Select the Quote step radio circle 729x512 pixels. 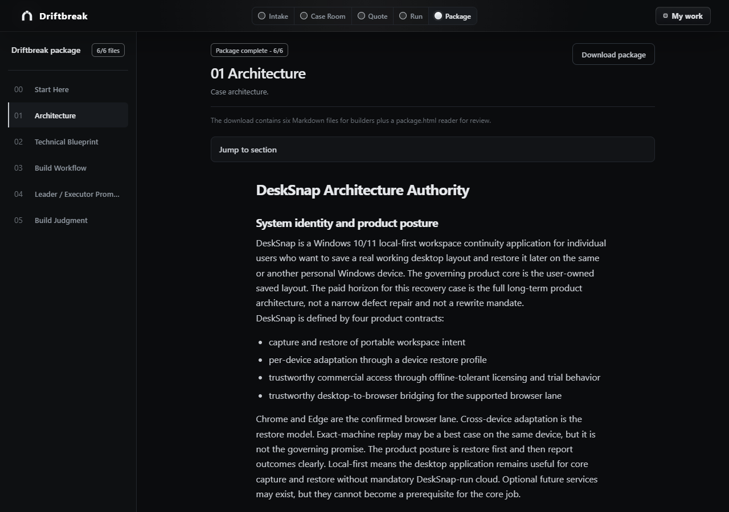tap(361, 16)
